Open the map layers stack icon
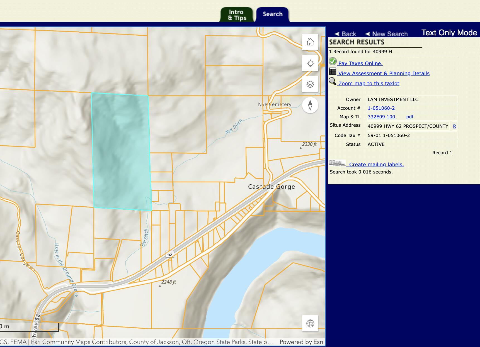This screenshot has height=347, width=480. 310,84
